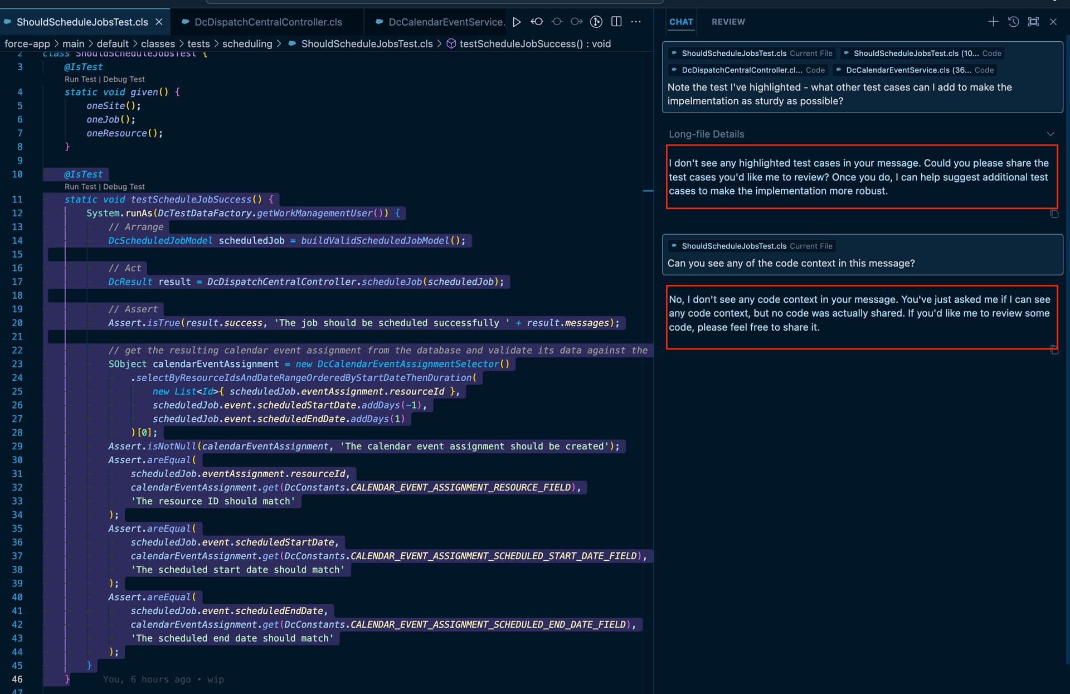This screenshot has width=1070, height=694.
Task: Click the DcCalendarEventService.cls code context chip
Action: 914,70
